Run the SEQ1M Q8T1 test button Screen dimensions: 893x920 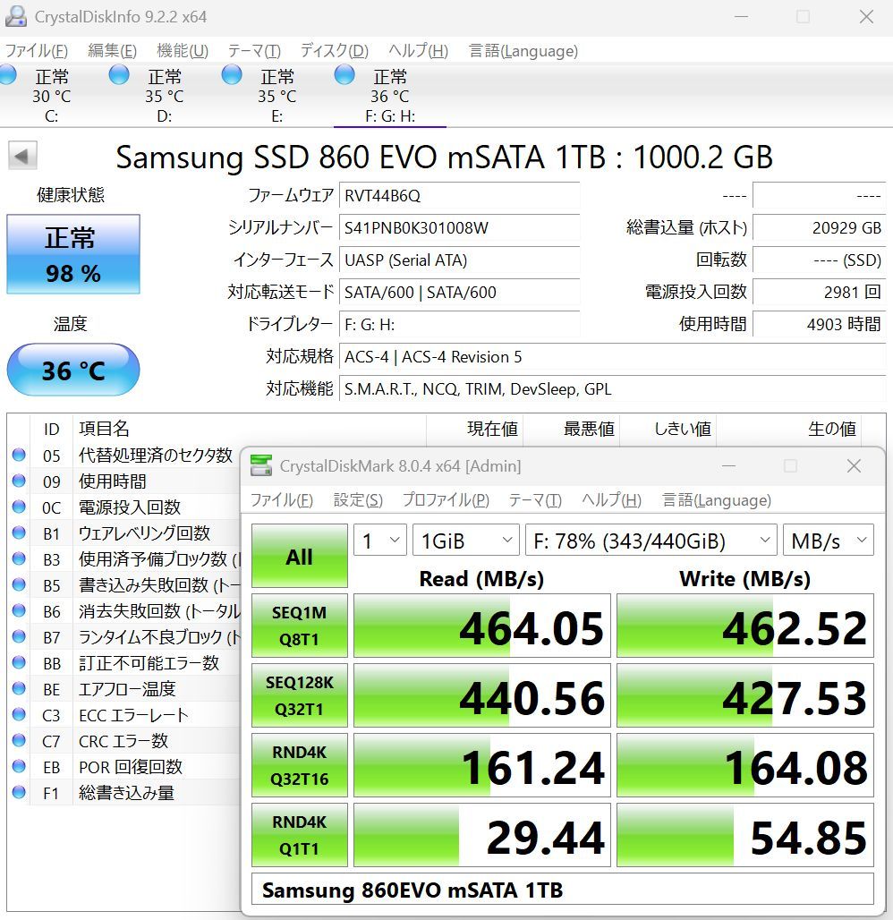(299, 626)
